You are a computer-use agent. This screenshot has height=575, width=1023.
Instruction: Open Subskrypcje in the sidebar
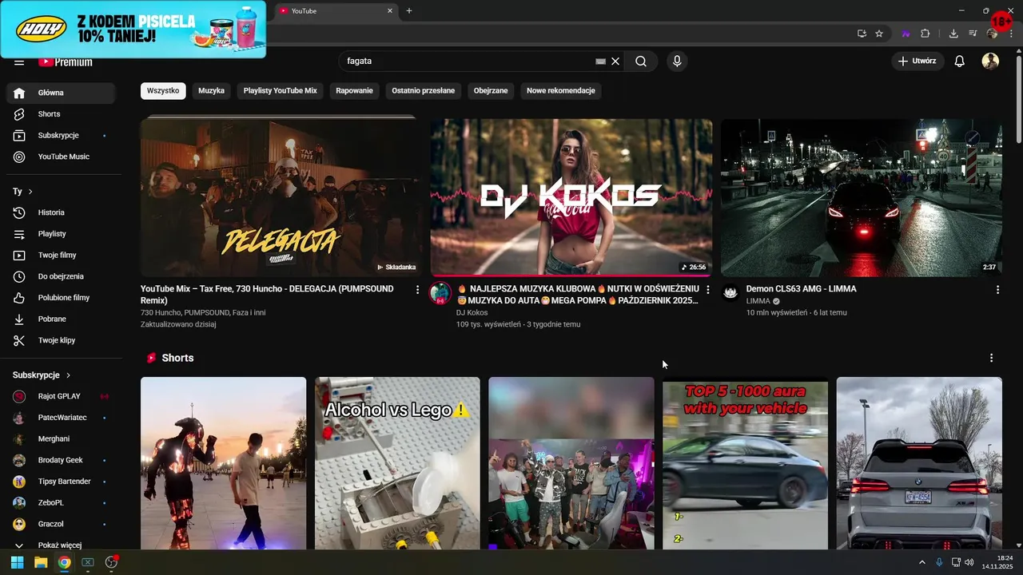click(61, 135)
